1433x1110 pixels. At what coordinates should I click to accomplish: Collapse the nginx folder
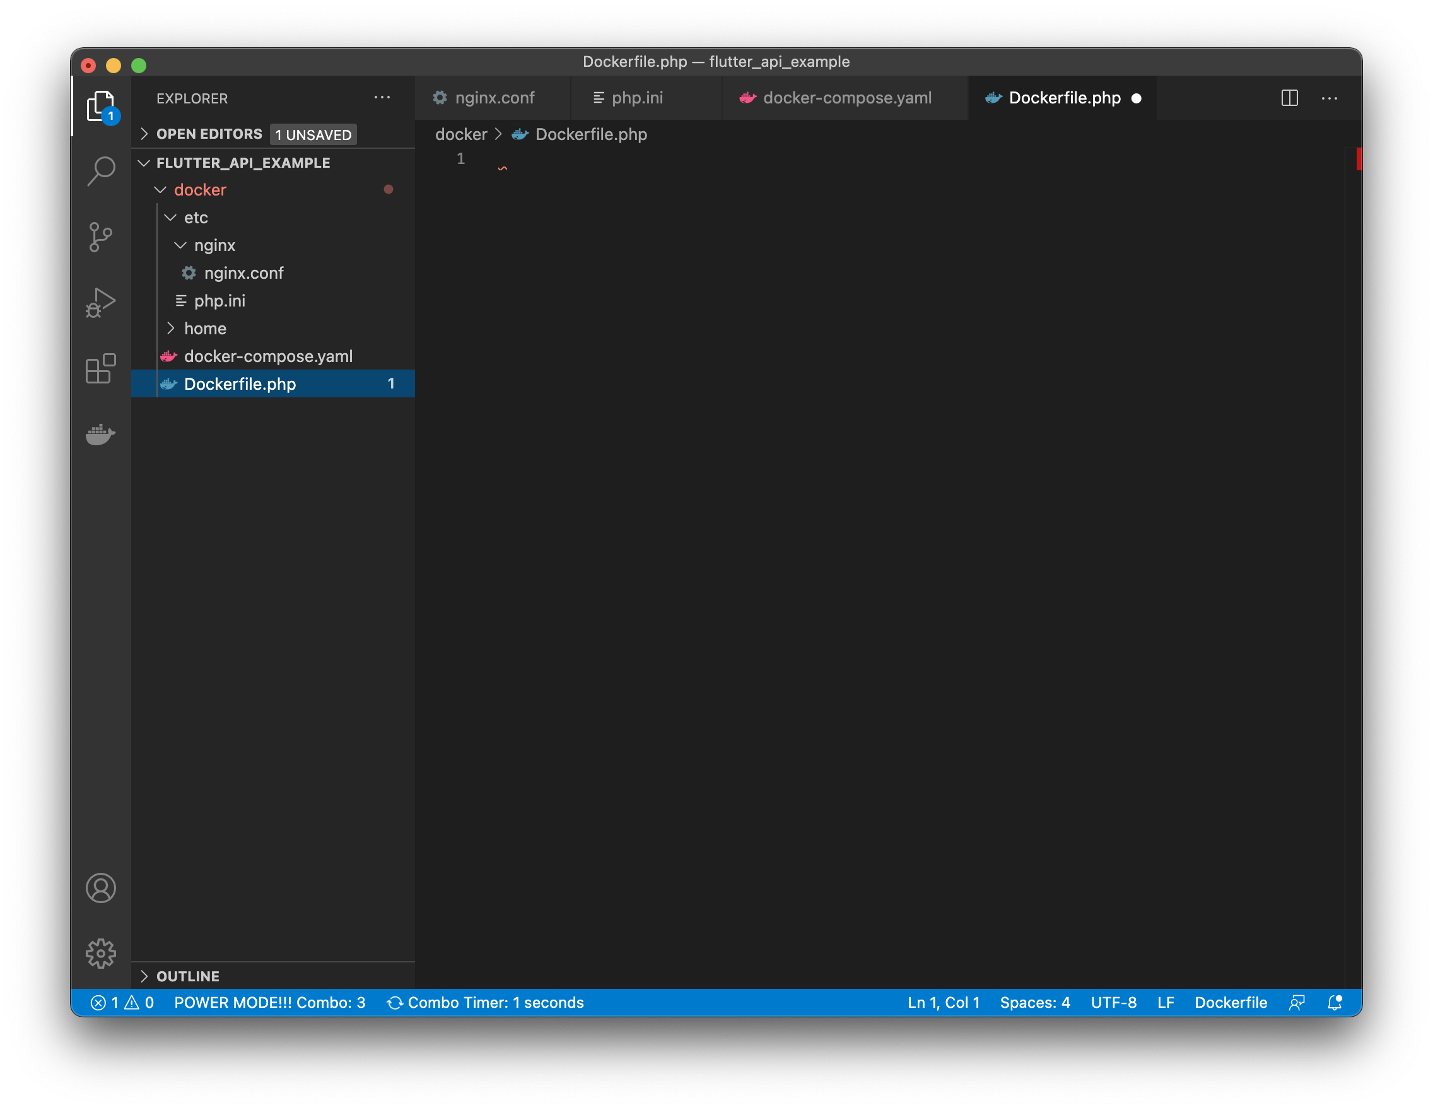[214, 245]
